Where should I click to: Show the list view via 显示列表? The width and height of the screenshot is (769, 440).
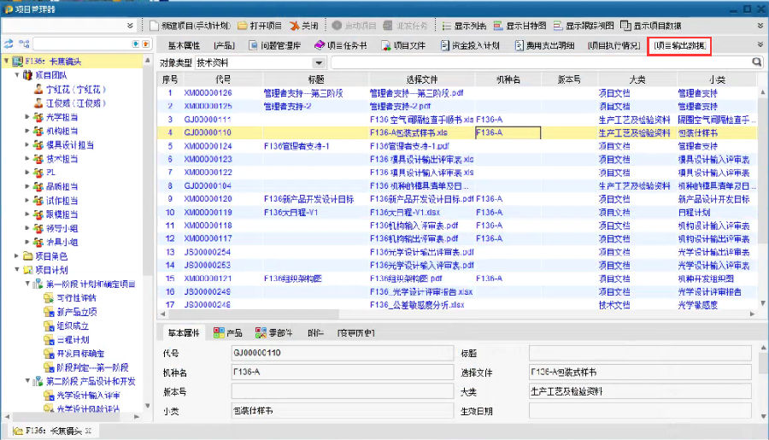point(465,26)
